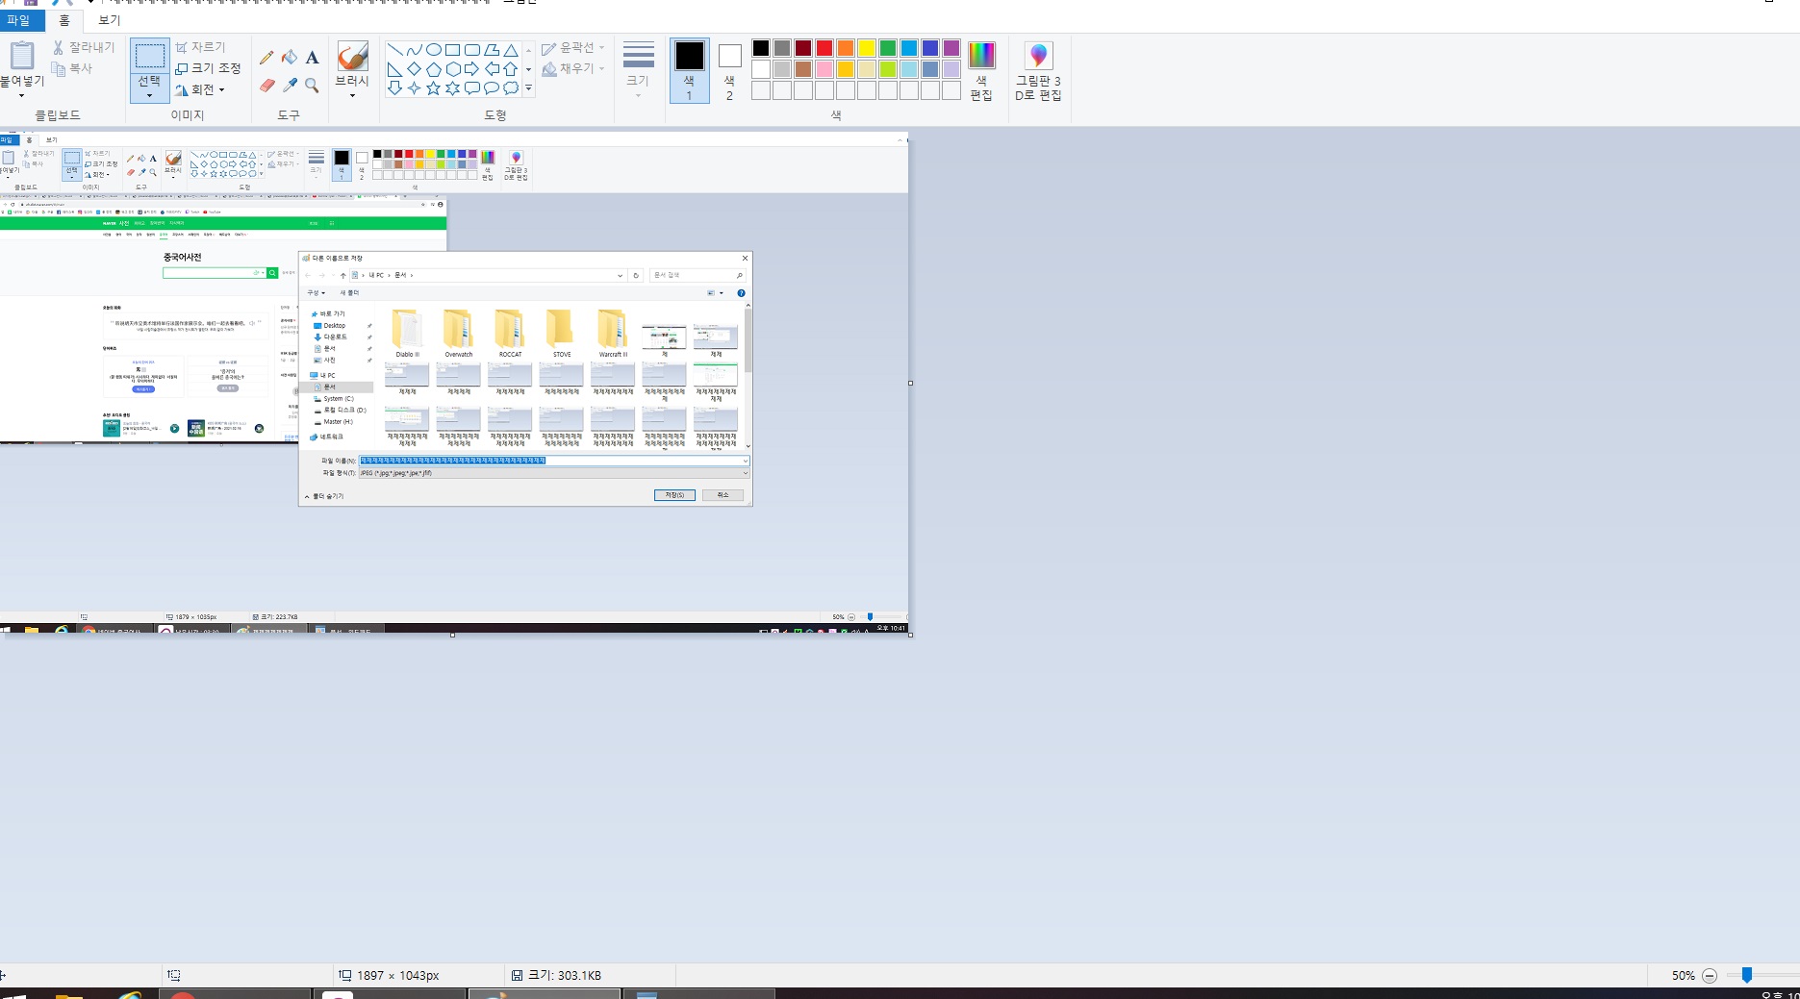Choose the six-point star shape

[x=452, y=88]
